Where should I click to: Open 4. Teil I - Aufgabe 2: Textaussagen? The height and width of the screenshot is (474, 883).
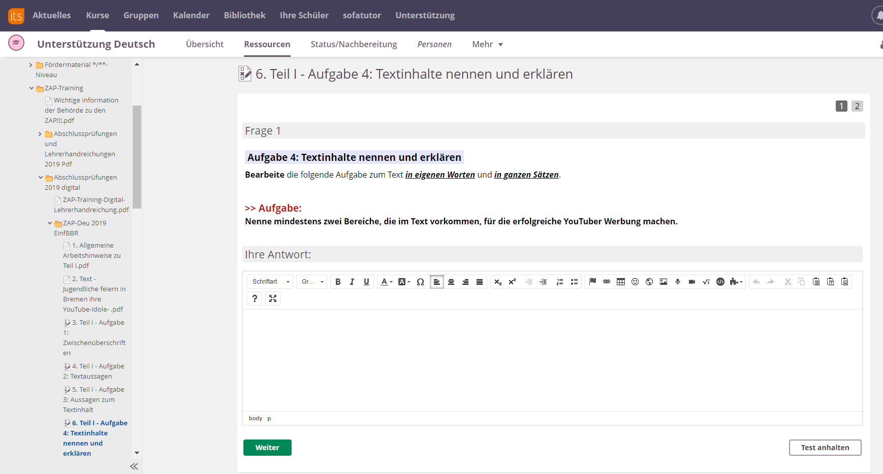pos(93,371)
